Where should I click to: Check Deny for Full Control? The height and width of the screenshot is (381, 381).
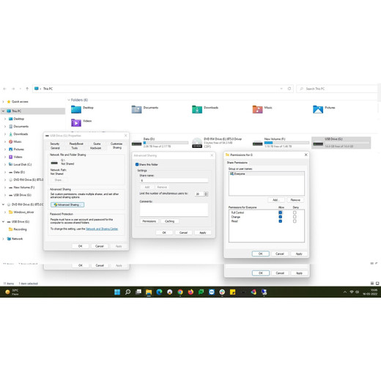(295, 212)
